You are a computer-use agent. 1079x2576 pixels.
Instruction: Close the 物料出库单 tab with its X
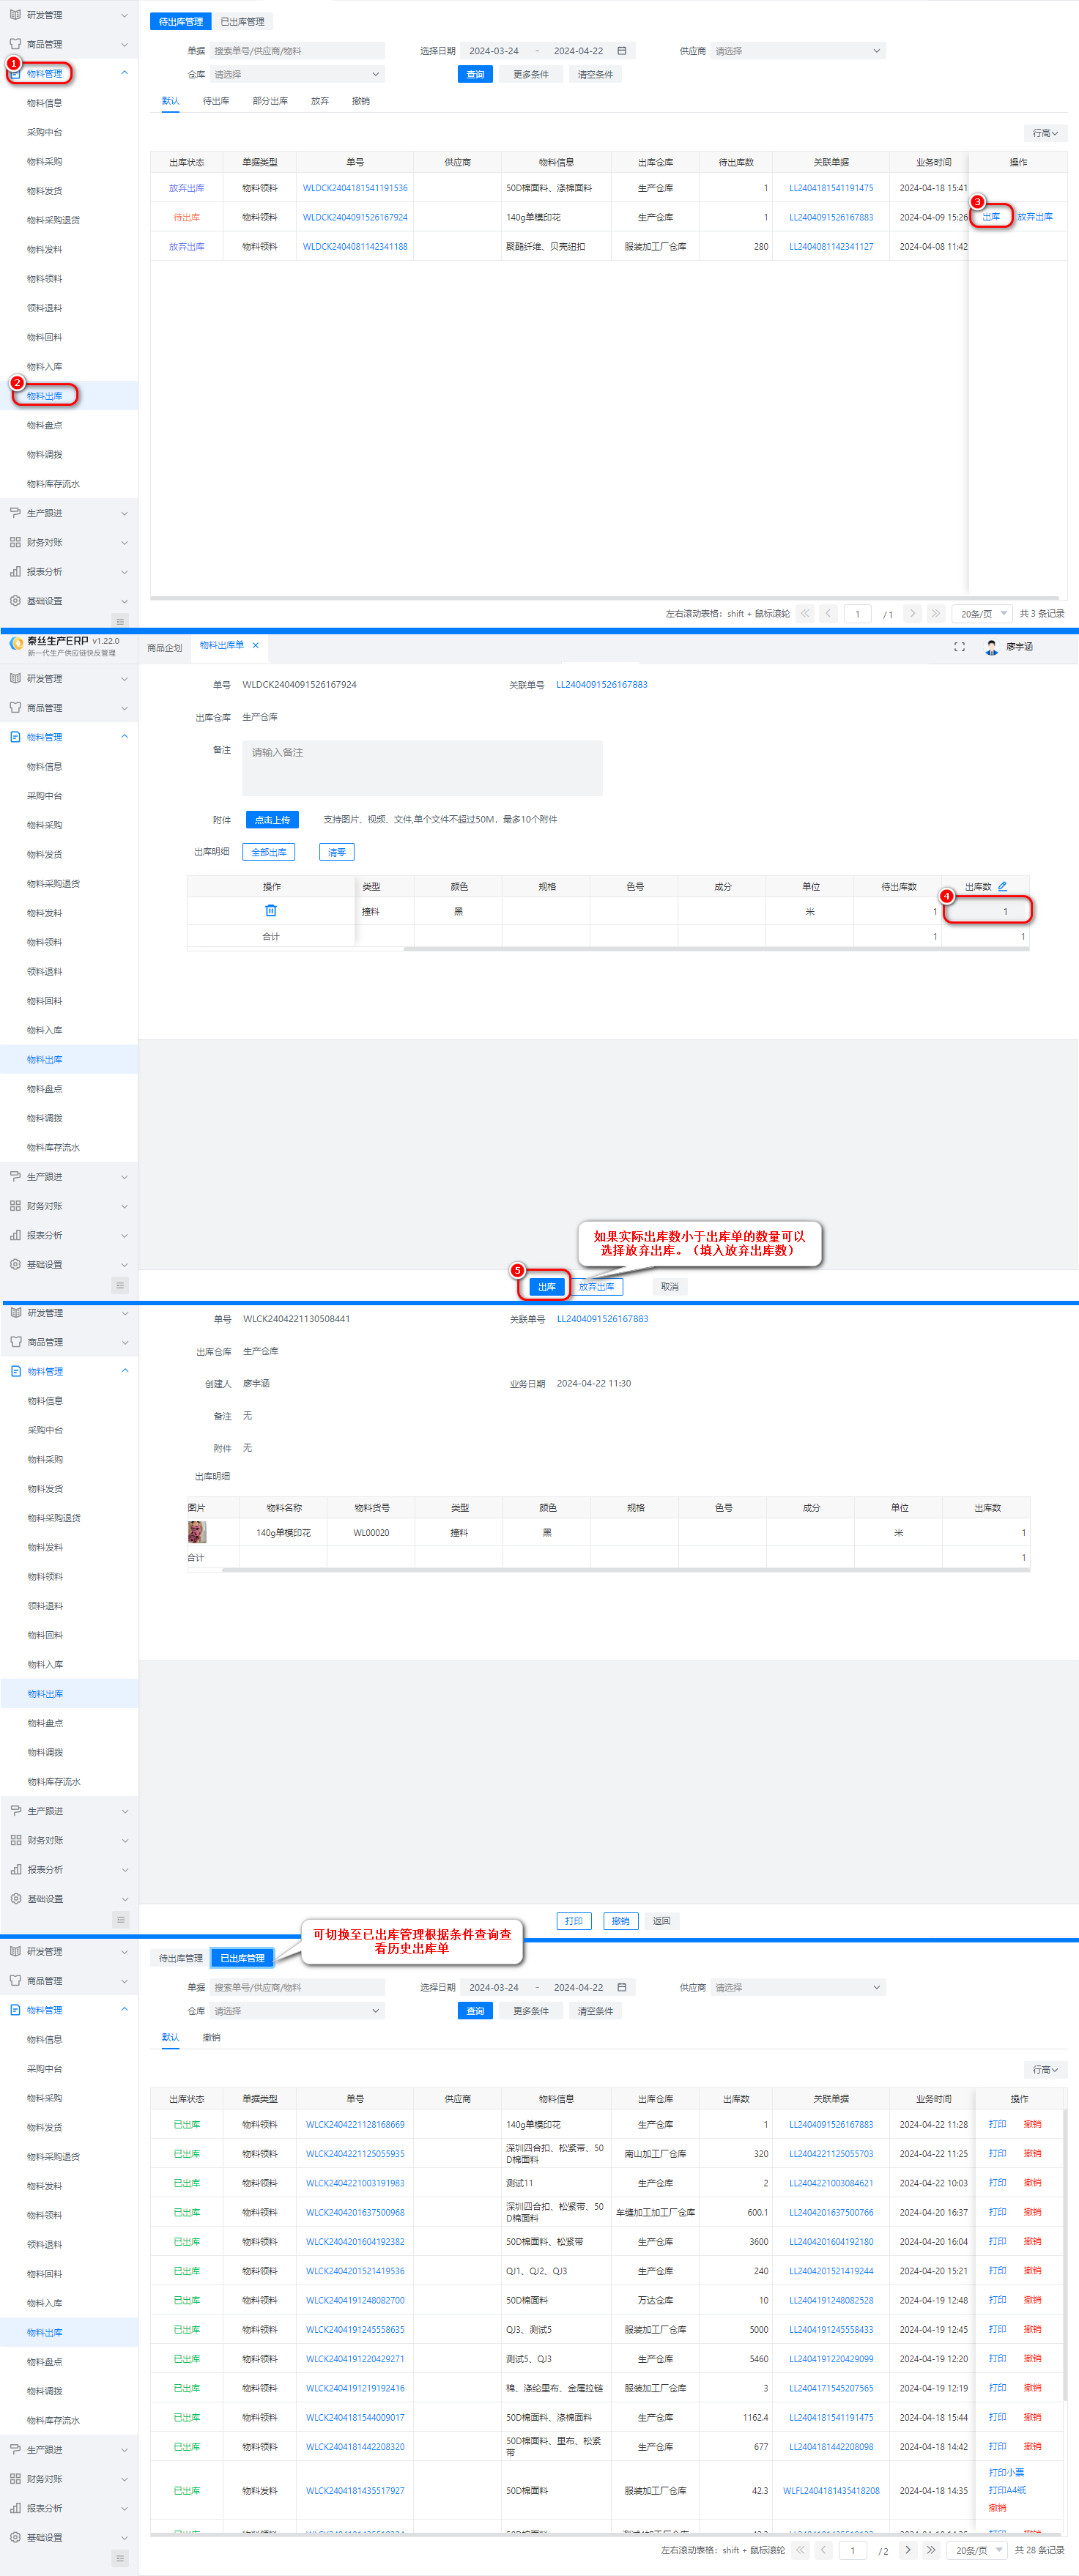pos(256,645)
